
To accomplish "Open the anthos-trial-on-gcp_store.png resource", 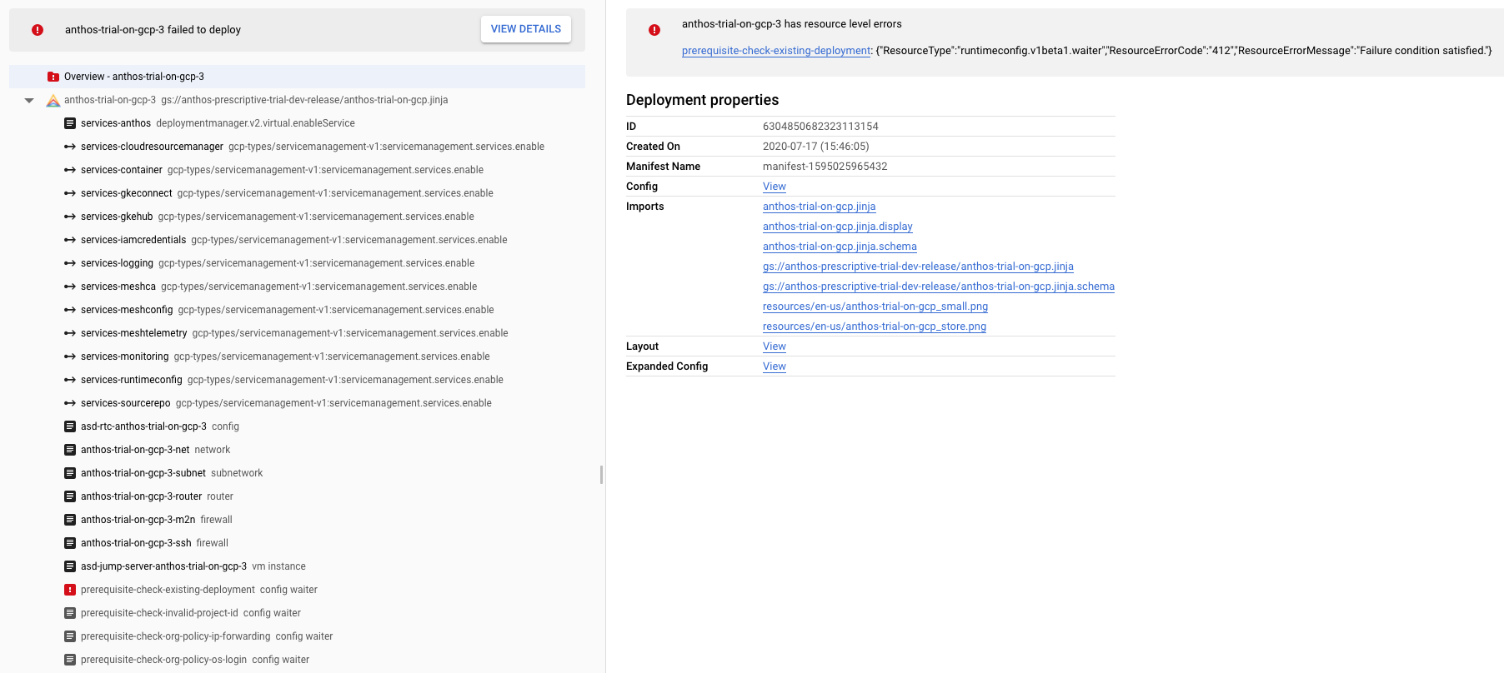I will [x=875, y=327].
